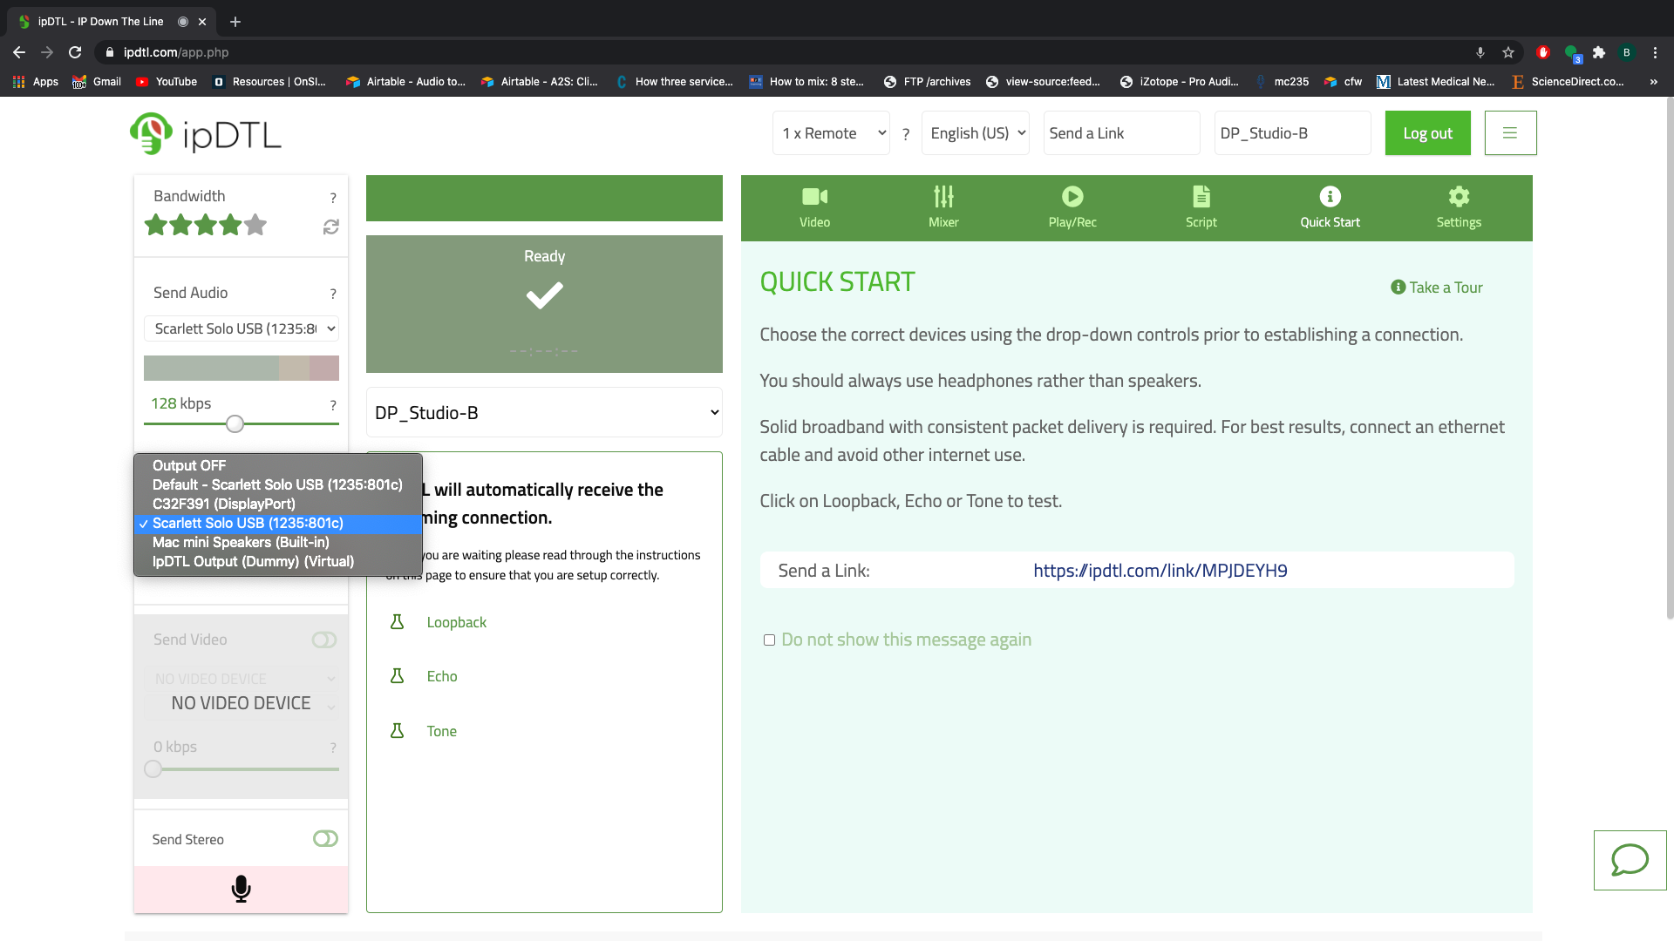1674x941 pixels.
Task: Click the Send a Link input field
Action: pyautogui.click(x=1121, y=133)
